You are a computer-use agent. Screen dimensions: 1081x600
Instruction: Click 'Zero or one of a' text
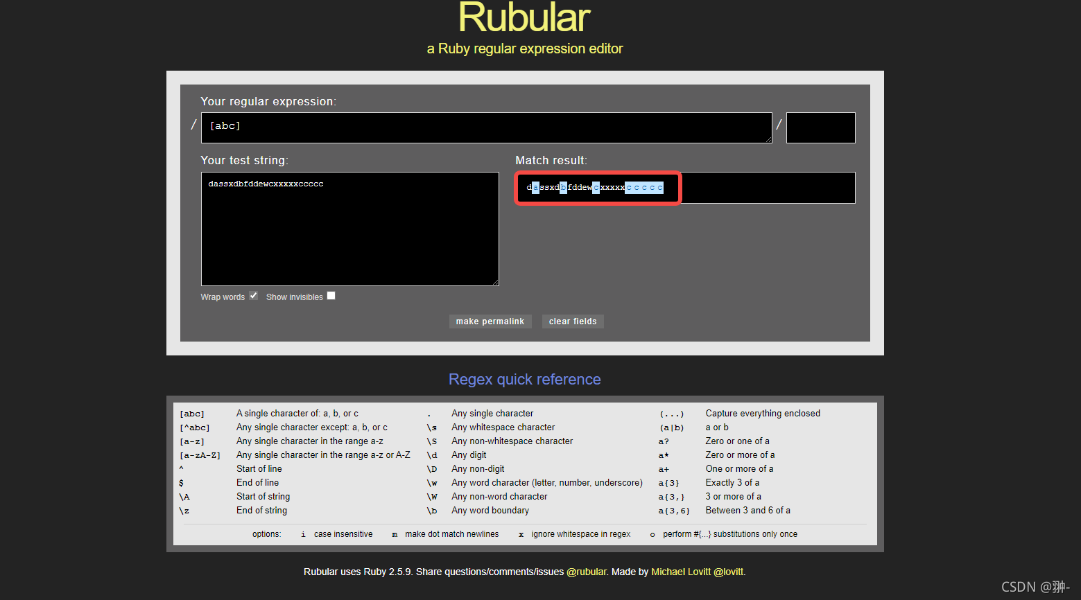coord(738,441)
